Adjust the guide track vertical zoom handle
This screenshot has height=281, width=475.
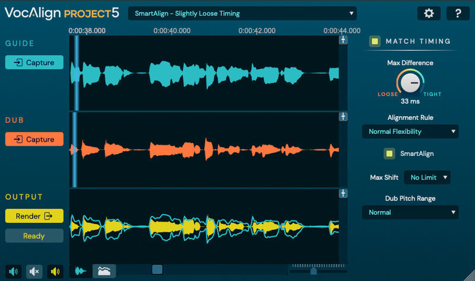343,40
